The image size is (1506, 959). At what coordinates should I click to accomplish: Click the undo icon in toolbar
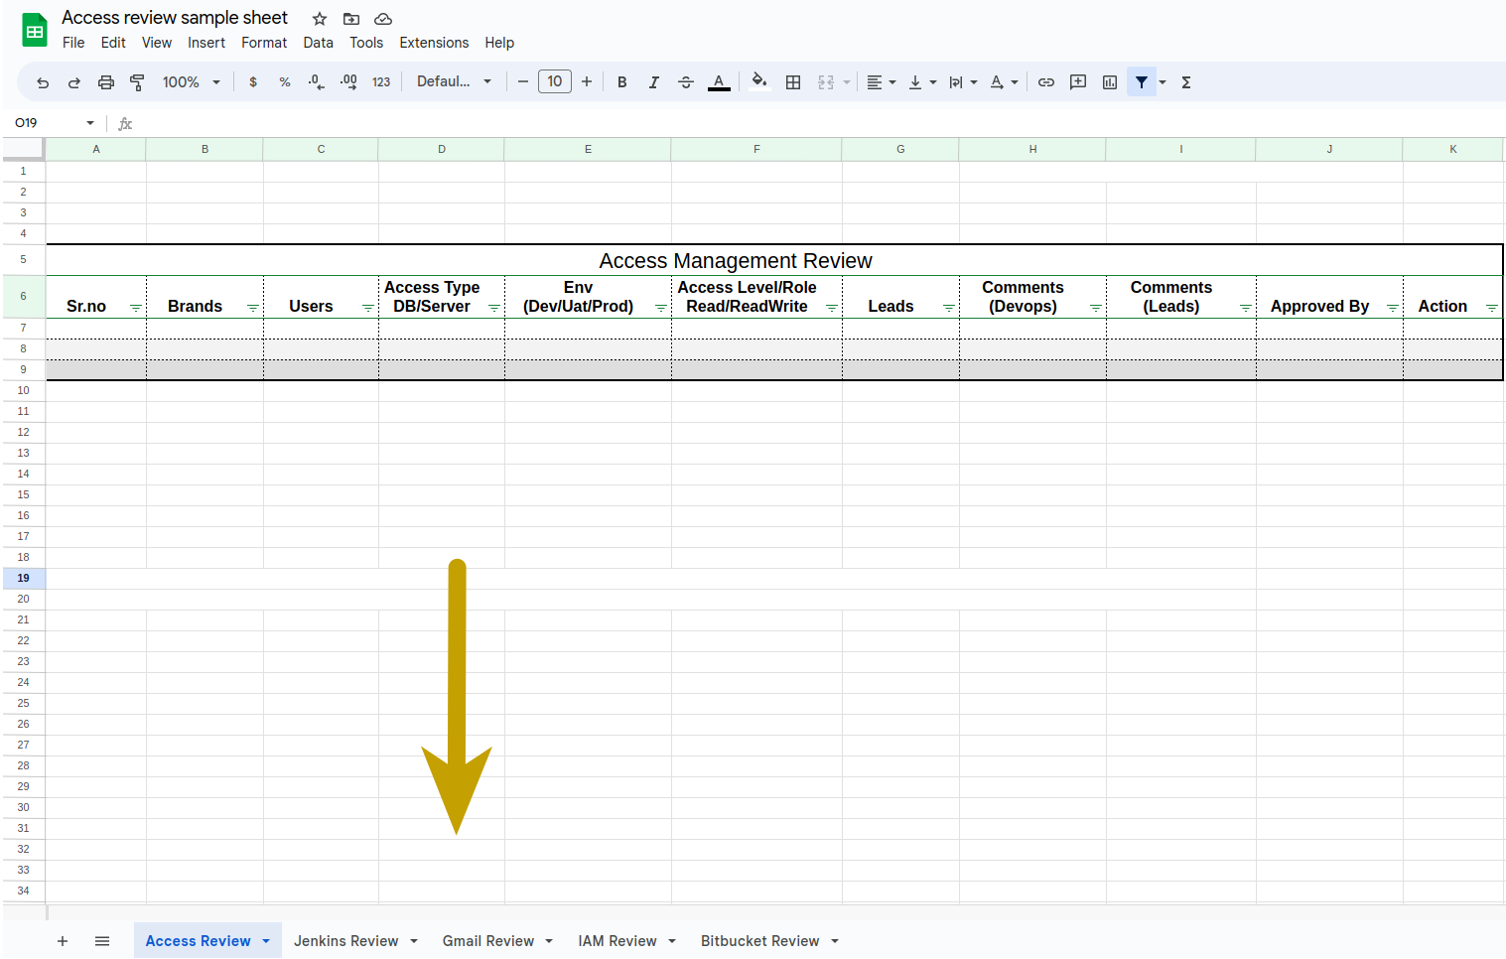[x=43, y=82]
